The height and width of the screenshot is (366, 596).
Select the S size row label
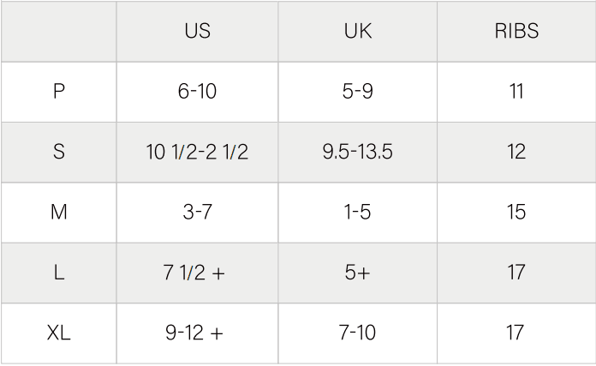(59, 152)
